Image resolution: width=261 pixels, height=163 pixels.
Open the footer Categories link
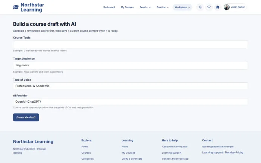click(x=87, y=159)
